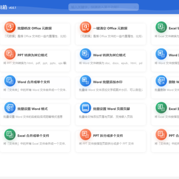Click description under 批量设置 Word 格式
Screen dimensions: 179x179
coord(33,117)
